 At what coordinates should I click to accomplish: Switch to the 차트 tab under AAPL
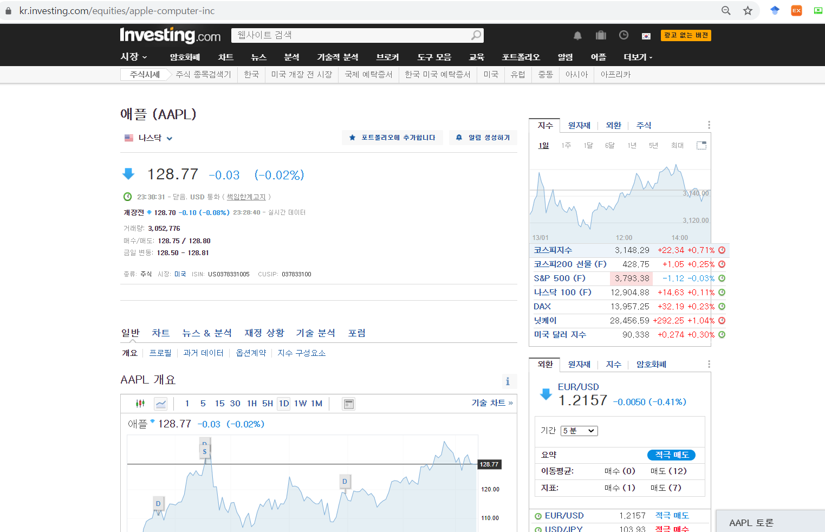161,333
